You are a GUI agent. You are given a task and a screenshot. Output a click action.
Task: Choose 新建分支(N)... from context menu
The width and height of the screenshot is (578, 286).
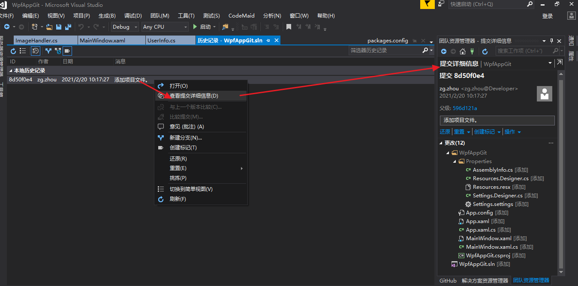pyautogui.click(x=201, y=137)
